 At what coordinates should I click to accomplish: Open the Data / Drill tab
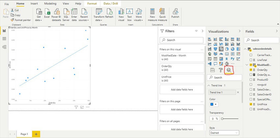tap(111, 4)
